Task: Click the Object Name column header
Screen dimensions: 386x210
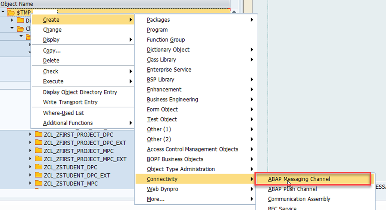Action: [115, 4]
